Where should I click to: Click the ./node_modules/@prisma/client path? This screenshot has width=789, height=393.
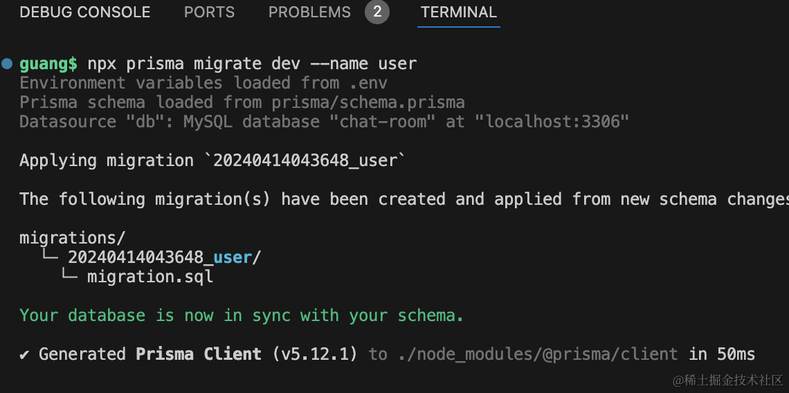pyautogui.click(x=538, y=355)
